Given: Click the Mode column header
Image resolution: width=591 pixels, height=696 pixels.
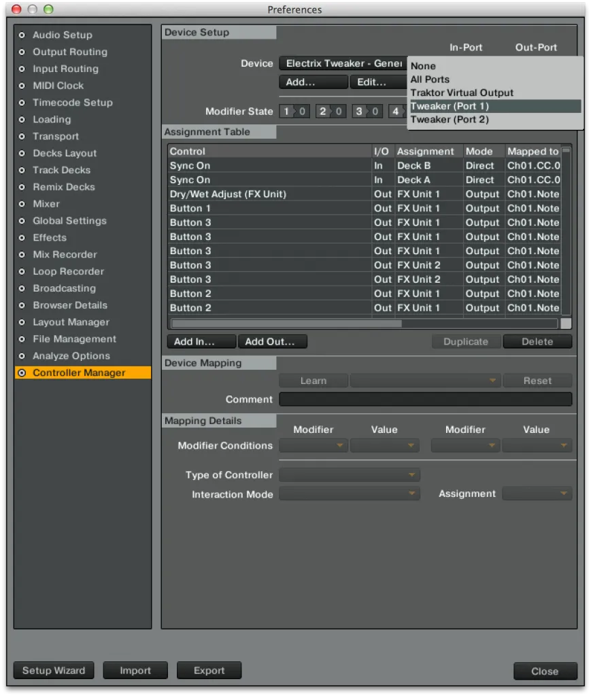Looking at the screenshot, I should point(484,152).
